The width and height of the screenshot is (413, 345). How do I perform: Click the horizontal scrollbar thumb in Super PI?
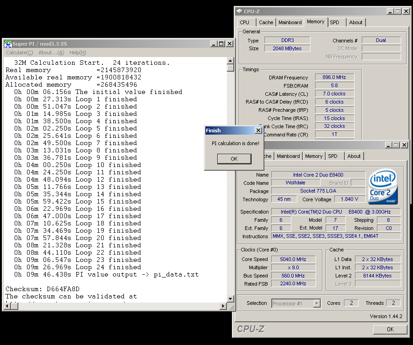point(15,306)
